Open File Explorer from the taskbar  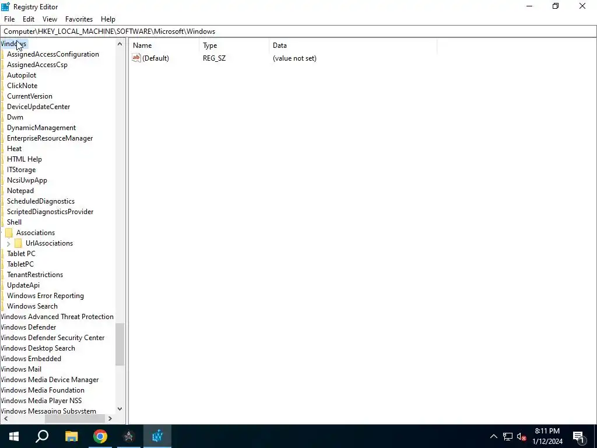click(71, 436)
